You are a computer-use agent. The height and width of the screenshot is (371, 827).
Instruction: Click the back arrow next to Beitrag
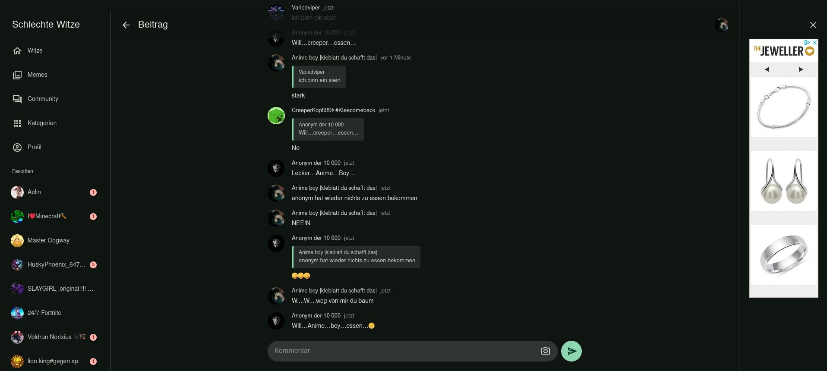click(x=126, y=25)
